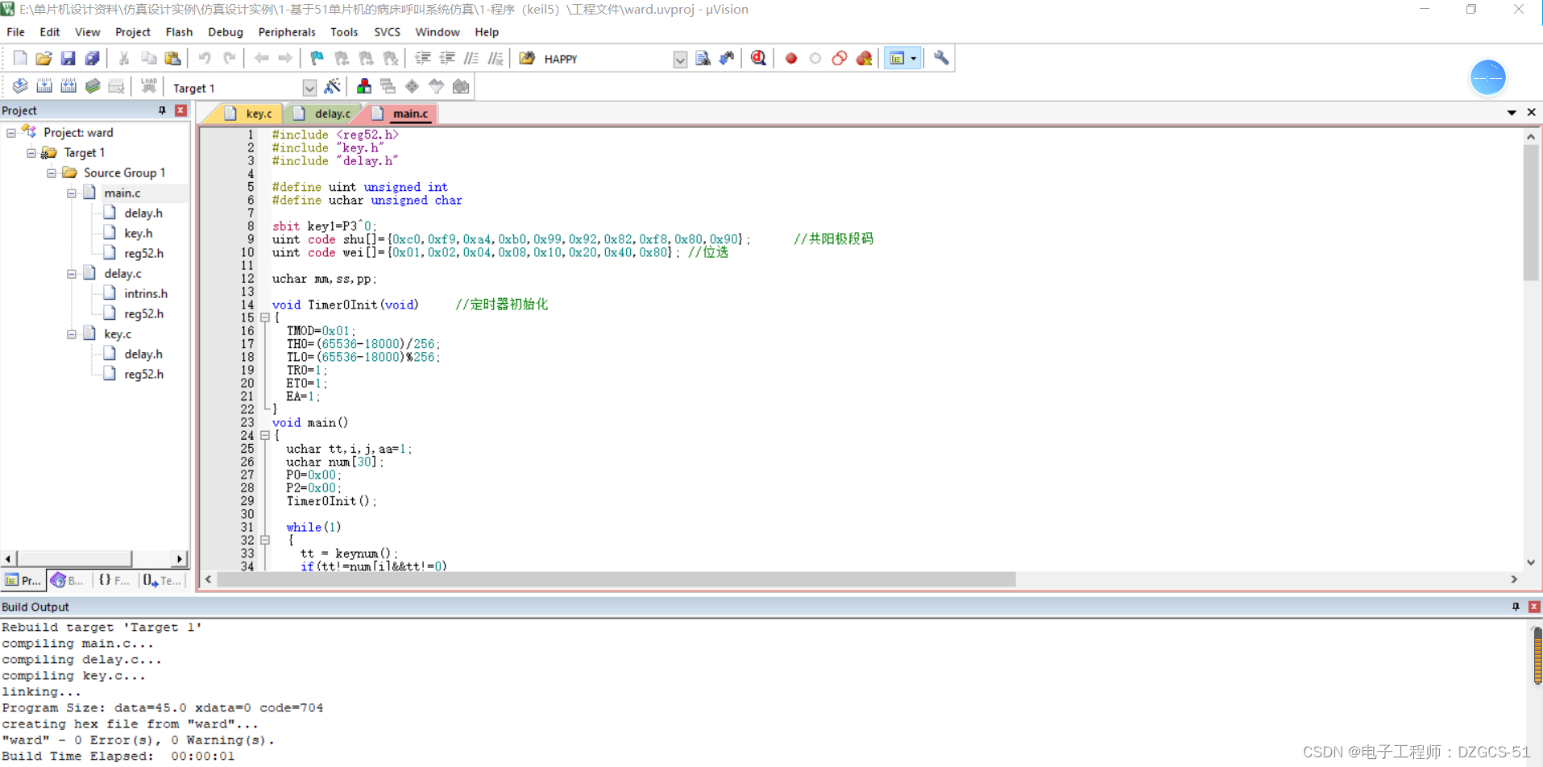This screenshot has width=1543, height=767.
Task: Switch to the Templates panel tab
Action: pyautogui.click(x=163, y=580)
